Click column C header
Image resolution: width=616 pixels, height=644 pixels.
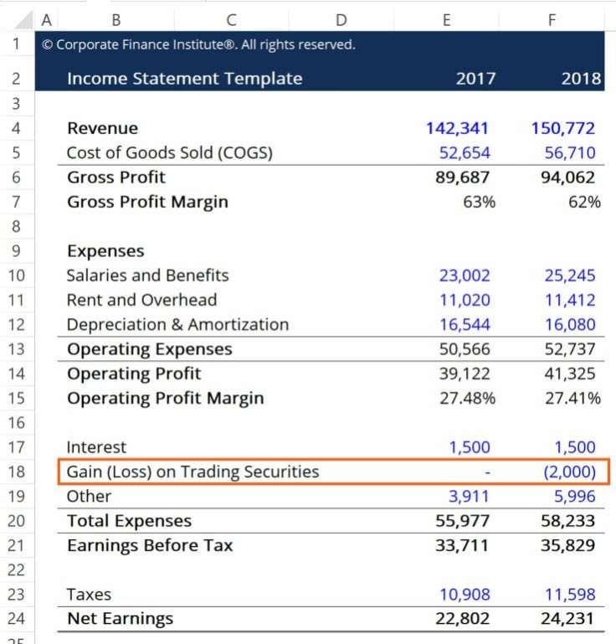231,20
